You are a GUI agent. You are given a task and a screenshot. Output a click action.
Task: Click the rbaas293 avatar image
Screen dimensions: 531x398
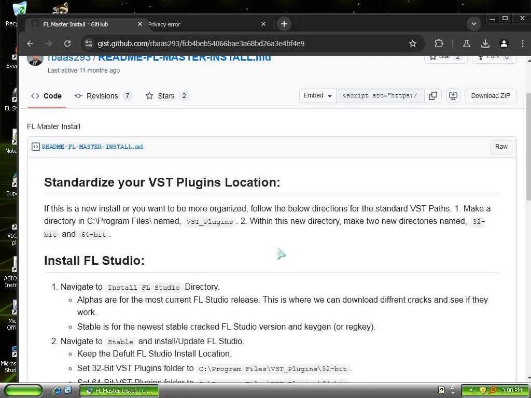tap(35, 60)
